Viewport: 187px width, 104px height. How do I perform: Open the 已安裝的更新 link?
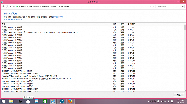pos(58,17)
